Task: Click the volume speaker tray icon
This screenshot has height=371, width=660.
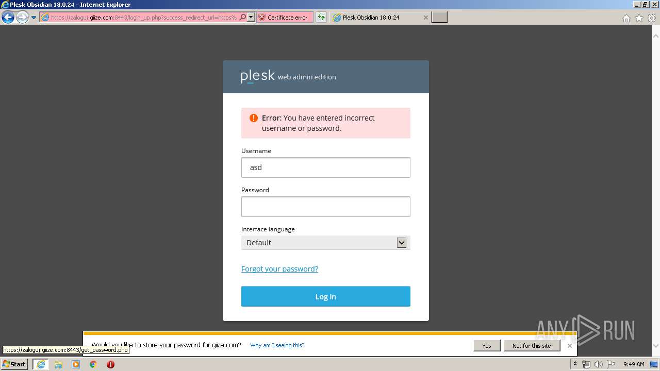Action: (x=598, y=364)
